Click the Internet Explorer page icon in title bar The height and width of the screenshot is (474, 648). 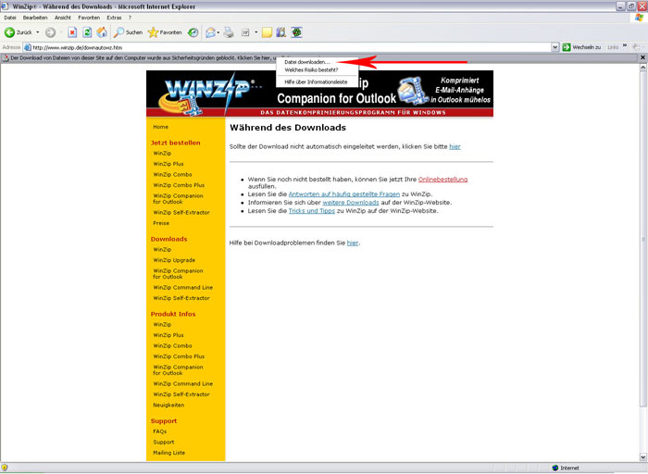(x=5, y=6)
